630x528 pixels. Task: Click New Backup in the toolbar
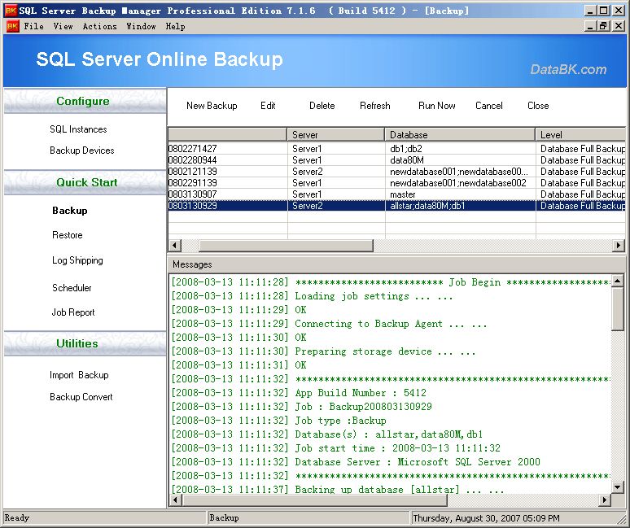212,106
